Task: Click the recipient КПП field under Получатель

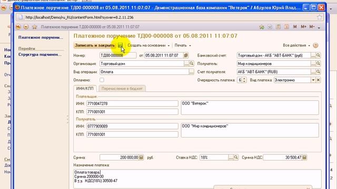Action: pyautogui.click(x=132, y=134)
